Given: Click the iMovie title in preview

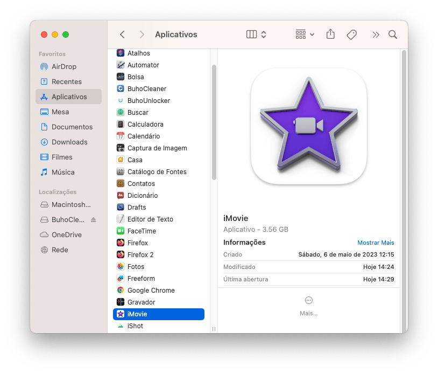Looking at the screenshot, I should click(x=236, y=218).
